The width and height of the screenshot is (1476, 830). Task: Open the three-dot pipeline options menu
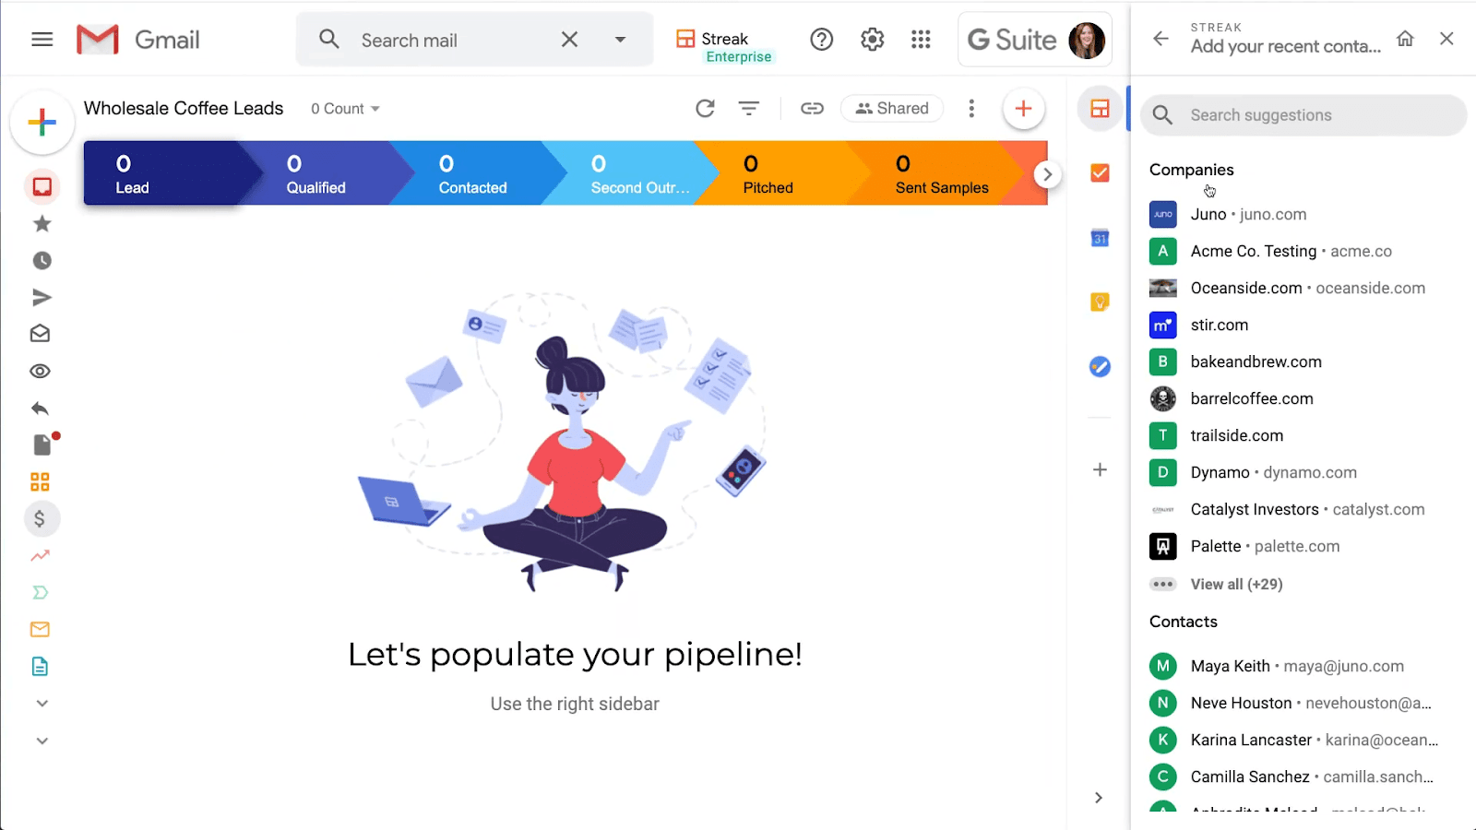tap(971, 108)
